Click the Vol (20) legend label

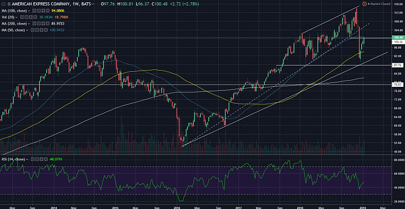click(x=8, y=17)
